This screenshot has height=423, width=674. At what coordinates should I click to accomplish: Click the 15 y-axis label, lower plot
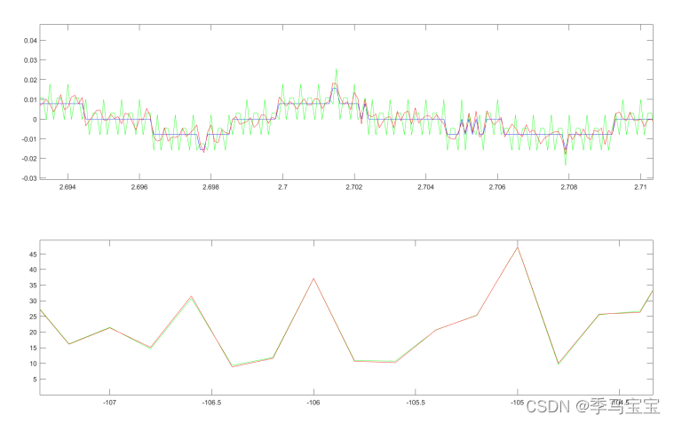(33, 348)
